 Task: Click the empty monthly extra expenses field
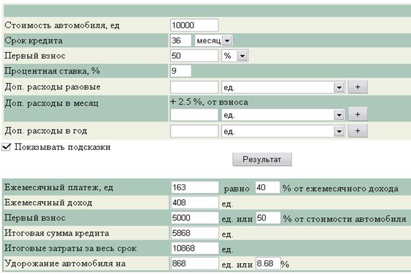[x=193, y=114]
